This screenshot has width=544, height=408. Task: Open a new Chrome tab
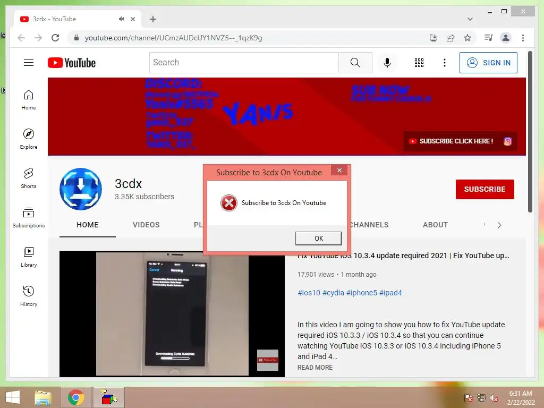tap(152, 19)
